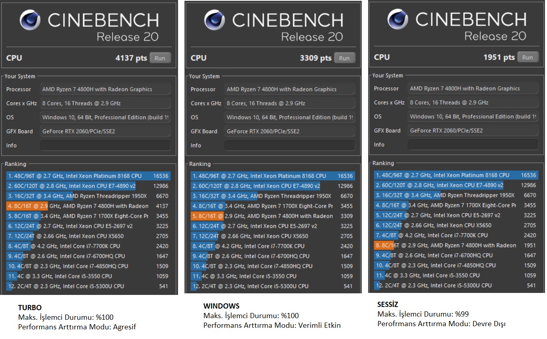Click Run beside the 4137 pts score
The height and width of the screenshot is (339, 547).
click(160, 58)
